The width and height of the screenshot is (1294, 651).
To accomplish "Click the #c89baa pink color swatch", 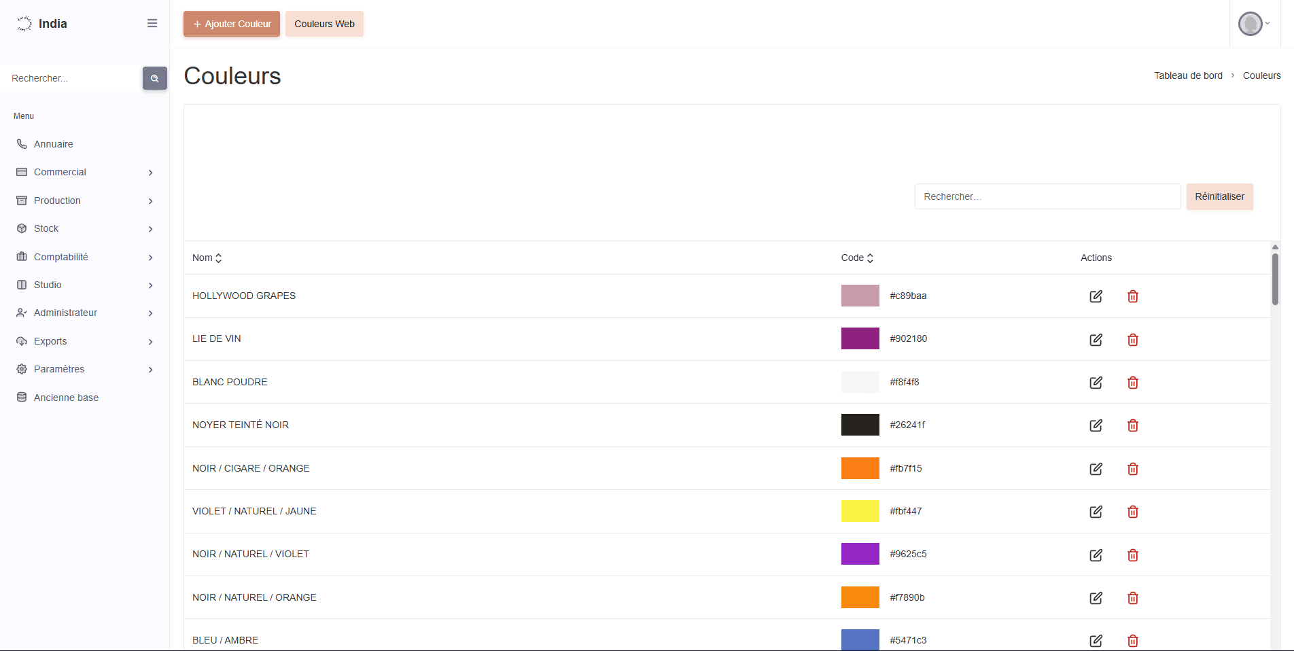I will pos(860,296).
